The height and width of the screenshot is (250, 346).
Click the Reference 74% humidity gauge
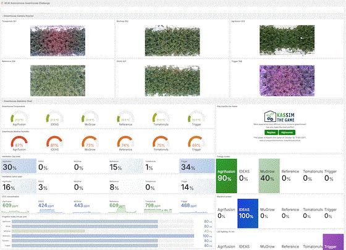(125, 143)
